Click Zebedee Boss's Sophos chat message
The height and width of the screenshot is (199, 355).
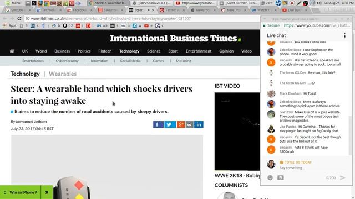pos(306,52)
